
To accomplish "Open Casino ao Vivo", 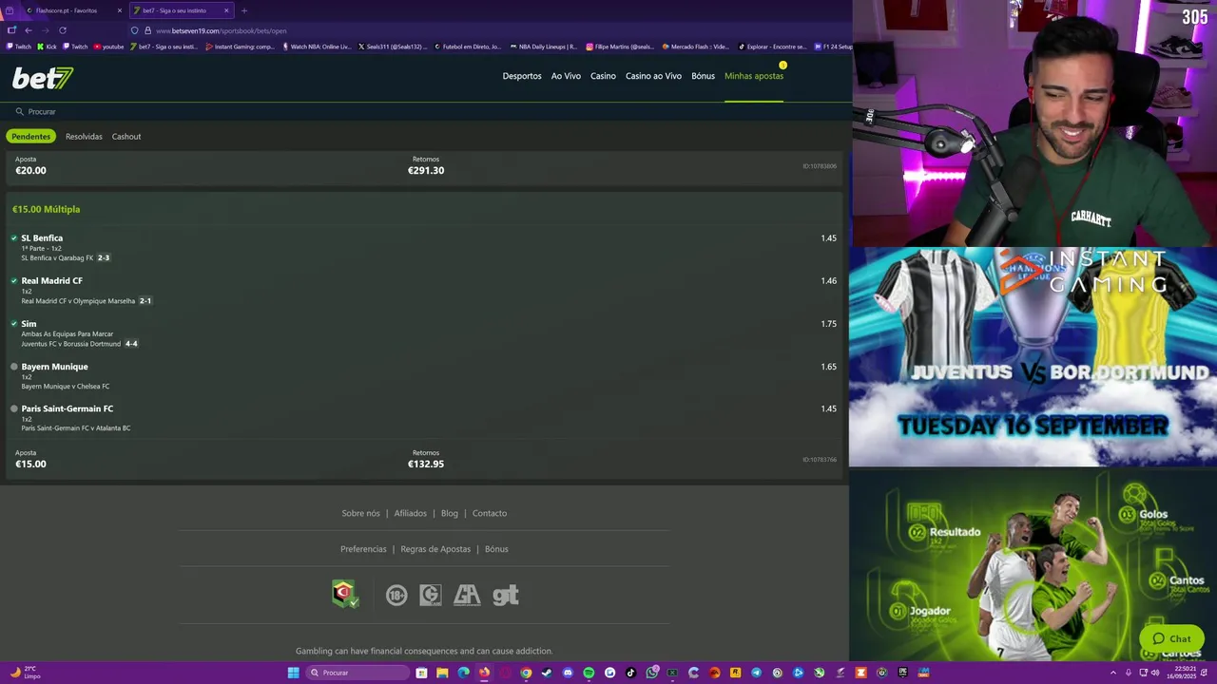I will [653, 76].
